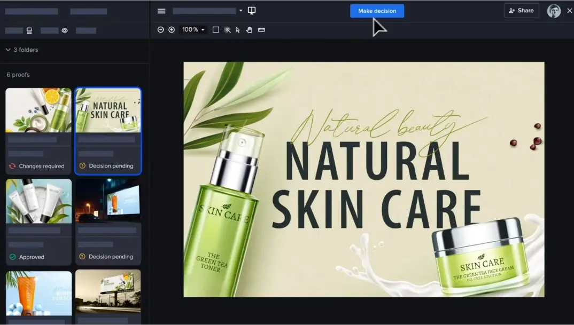The image size is (574, 325).
Task: Select the night billboard Decision pending proof
Action: (108, 201)
